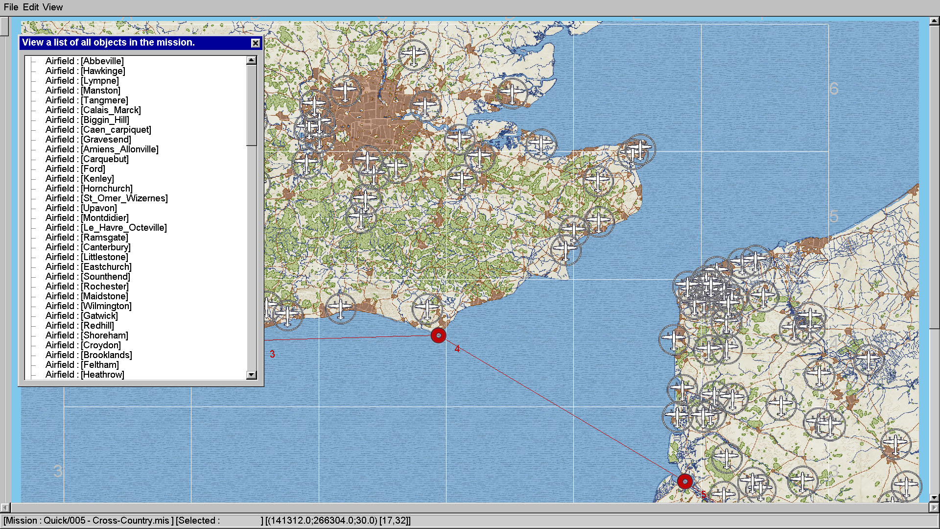This screenshot has width=940, height=529.
Task: Click map's right vertical scroll down arrow
Action: [x=934, y=498]
